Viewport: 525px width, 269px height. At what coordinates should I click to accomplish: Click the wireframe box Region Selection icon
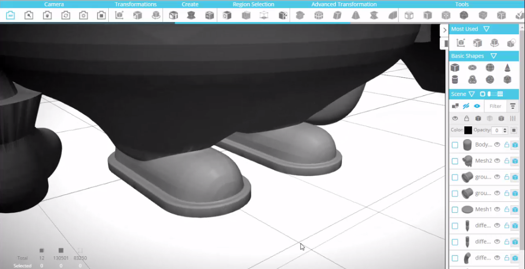click(264, 15)
